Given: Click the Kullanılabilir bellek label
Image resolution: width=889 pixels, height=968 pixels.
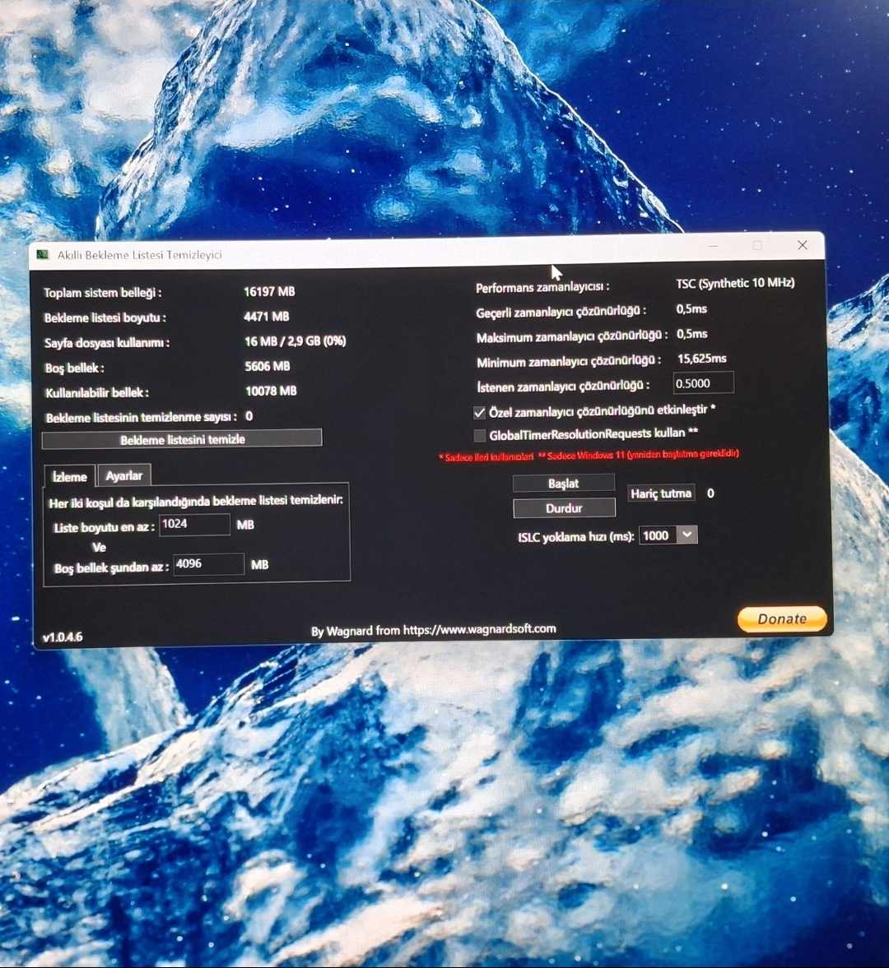Looking at the screenshot, I should tap(97, 392).
